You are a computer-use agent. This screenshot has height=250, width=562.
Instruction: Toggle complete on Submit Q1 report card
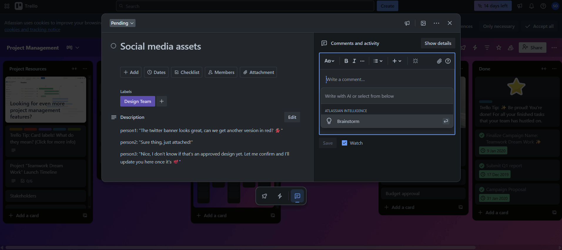point(482,165)
